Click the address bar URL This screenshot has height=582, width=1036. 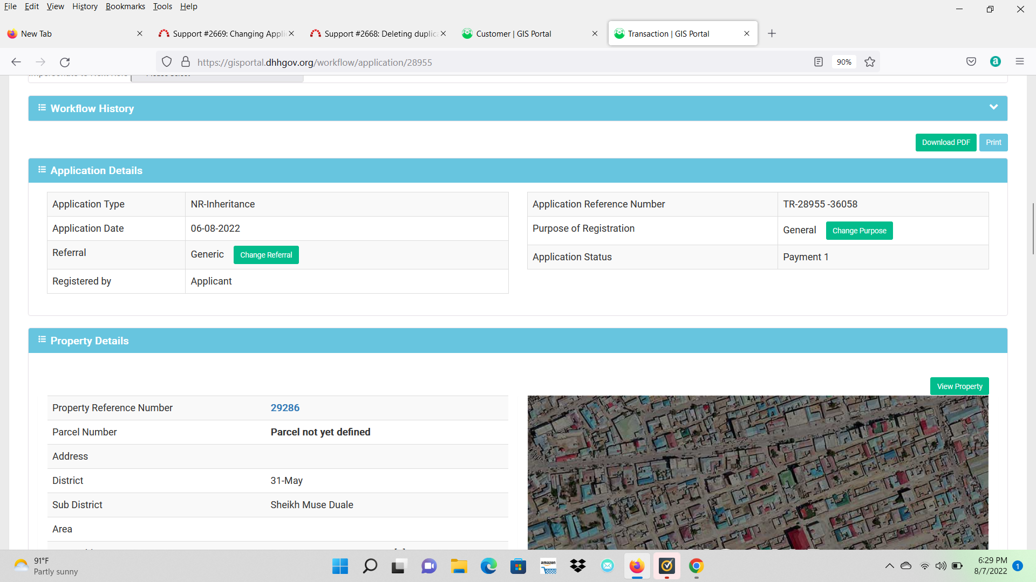pyautogui.click(x=315, y=63)
